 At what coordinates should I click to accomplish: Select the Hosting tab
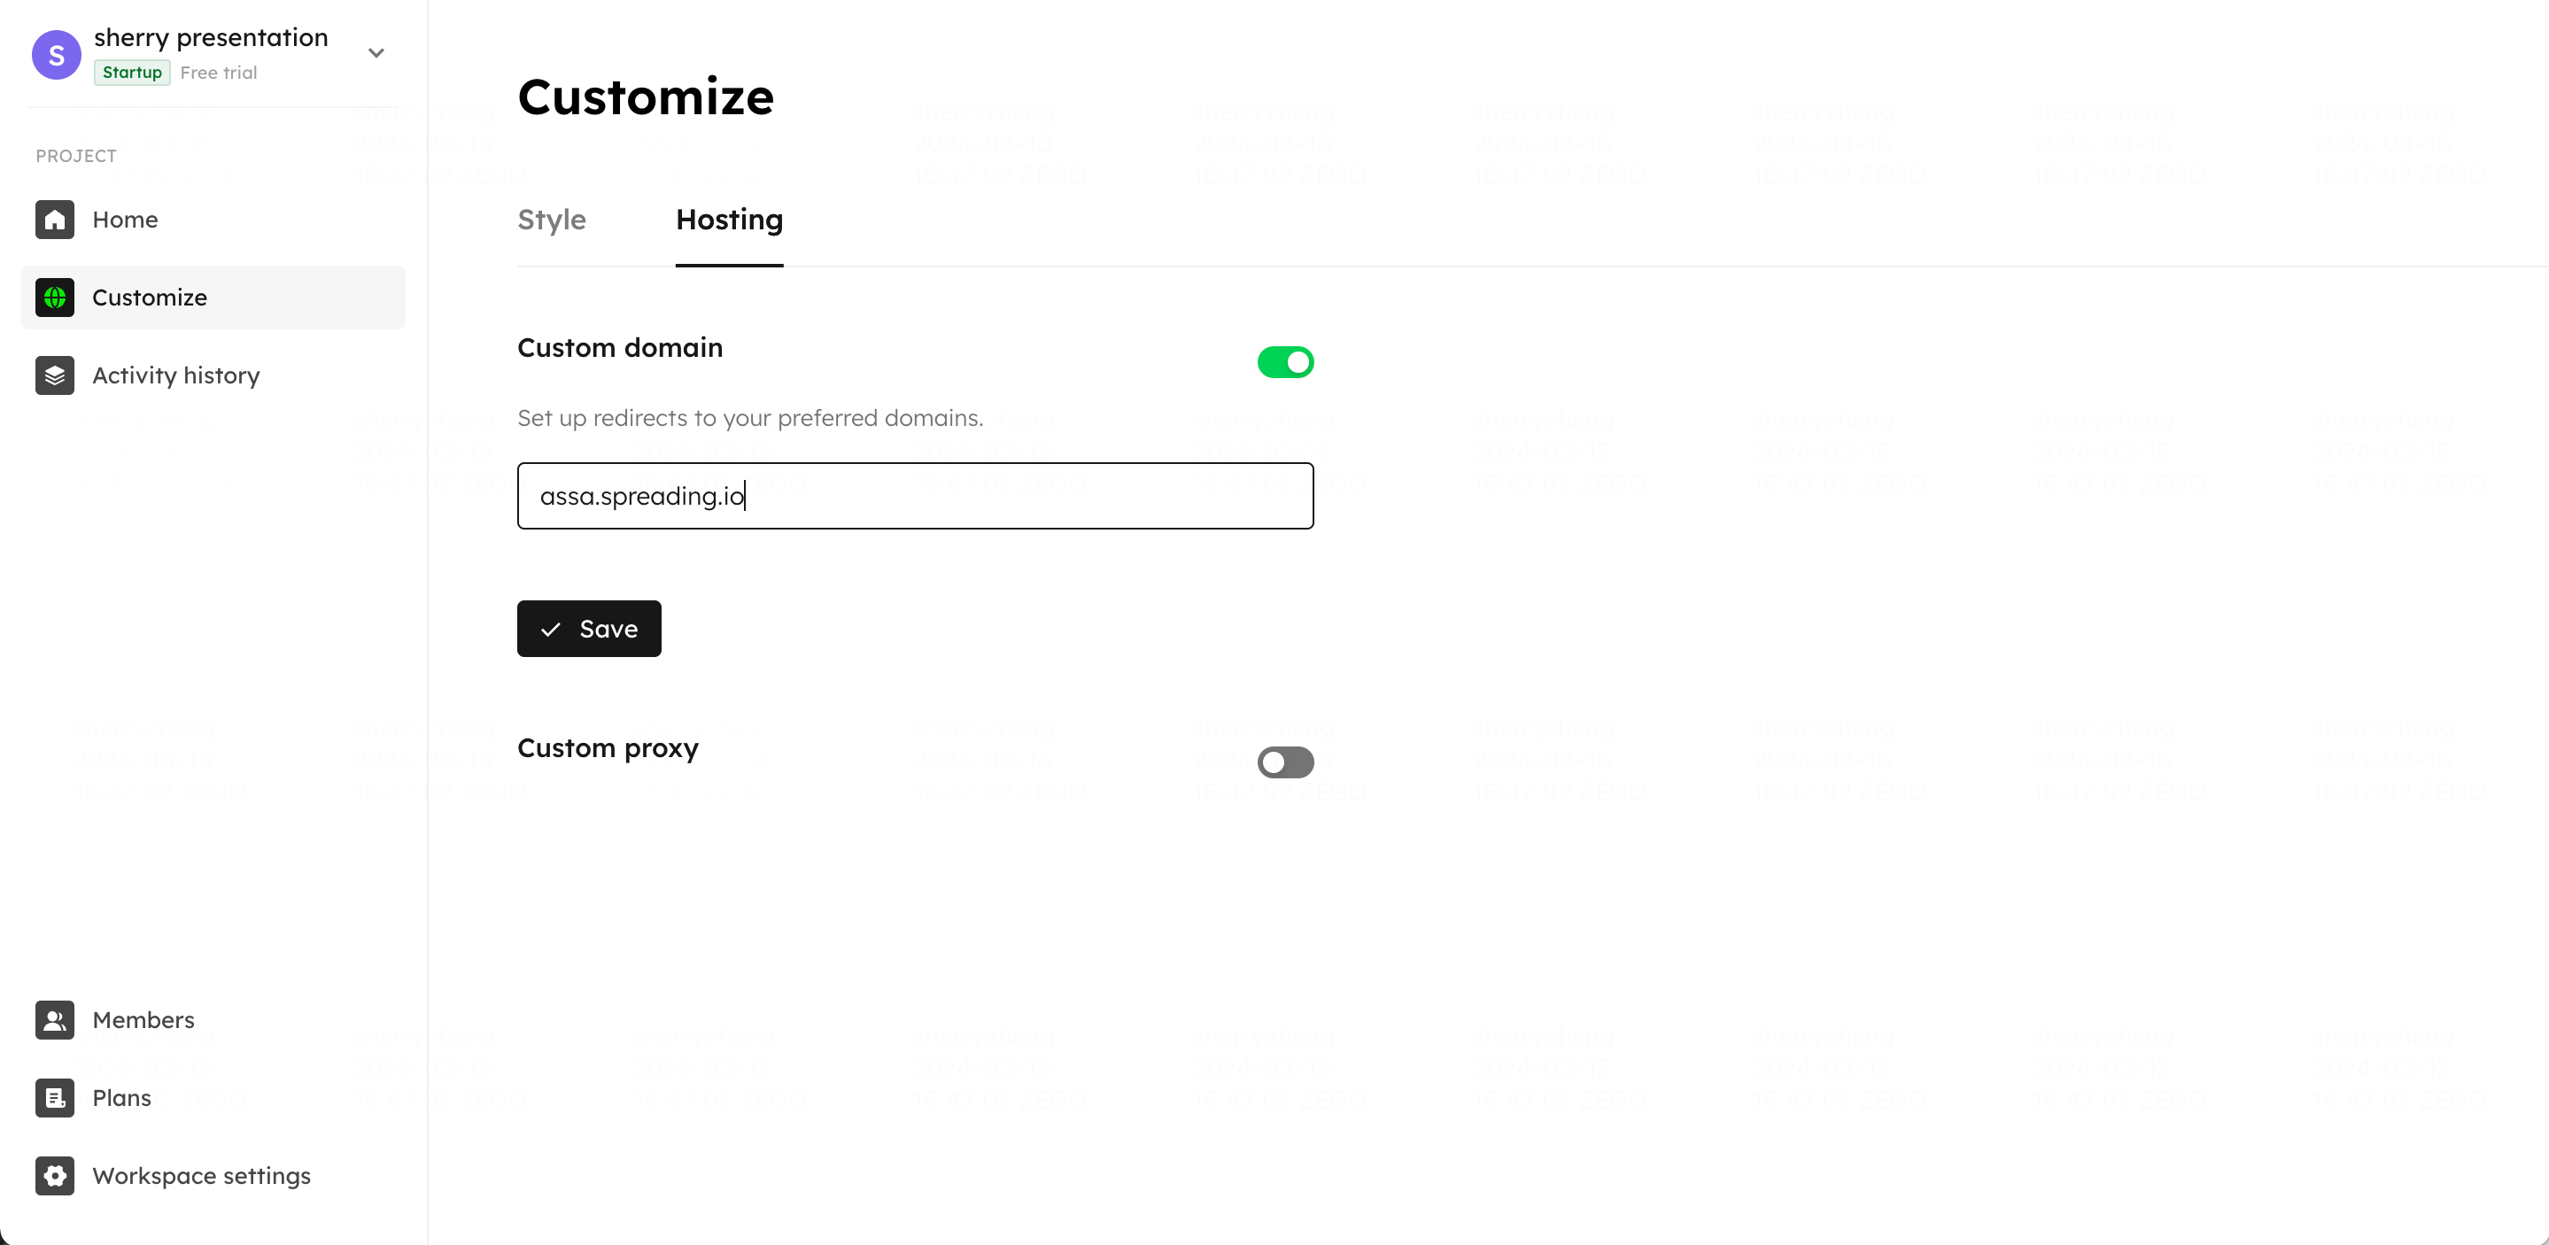coord(729,220)
